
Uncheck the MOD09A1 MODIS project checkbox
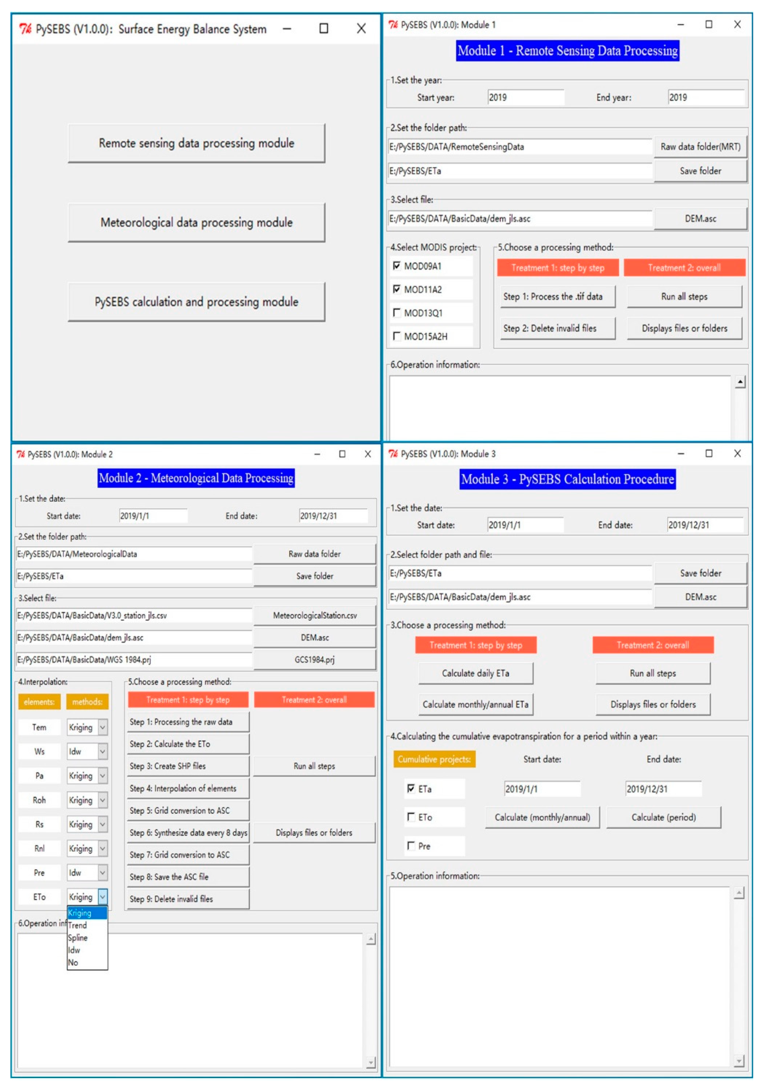(397, 266)
